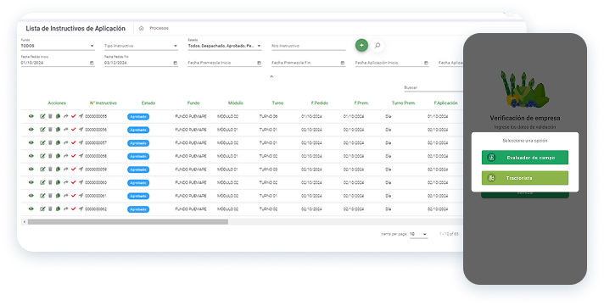Sort by F.Aplicación column header
The image size is (604, 306).
(445, 103)
